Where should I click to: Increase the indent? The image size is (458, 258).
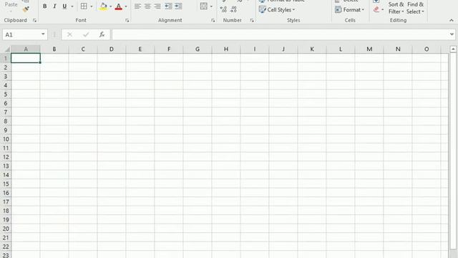[x=178, y=6]
